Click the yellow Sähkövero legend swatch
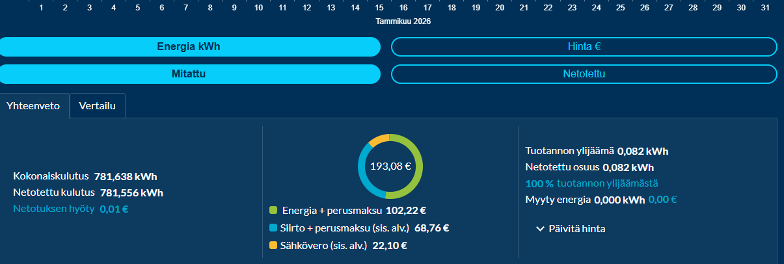 [273, 246]
